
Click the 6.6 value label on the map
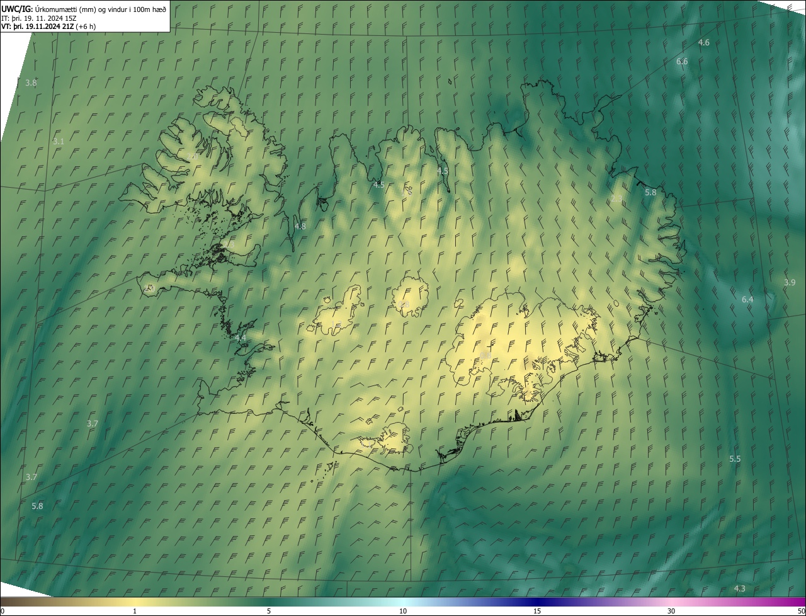[682, 62]
